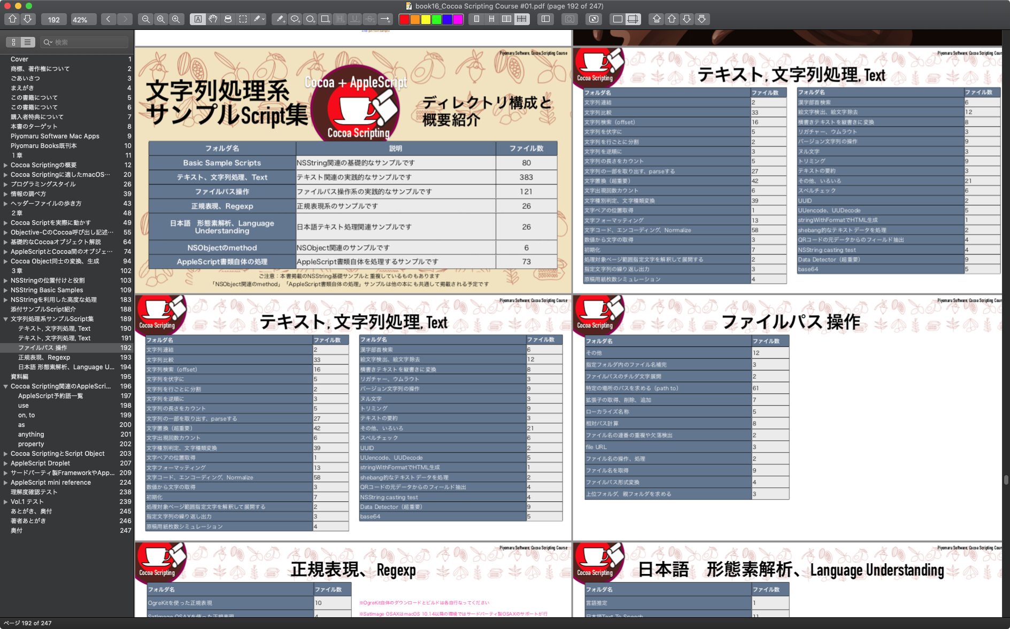Viewport: 1010px width, 629px height.
Task: Click the zoom out magnifier
Action: coord(145,19)
